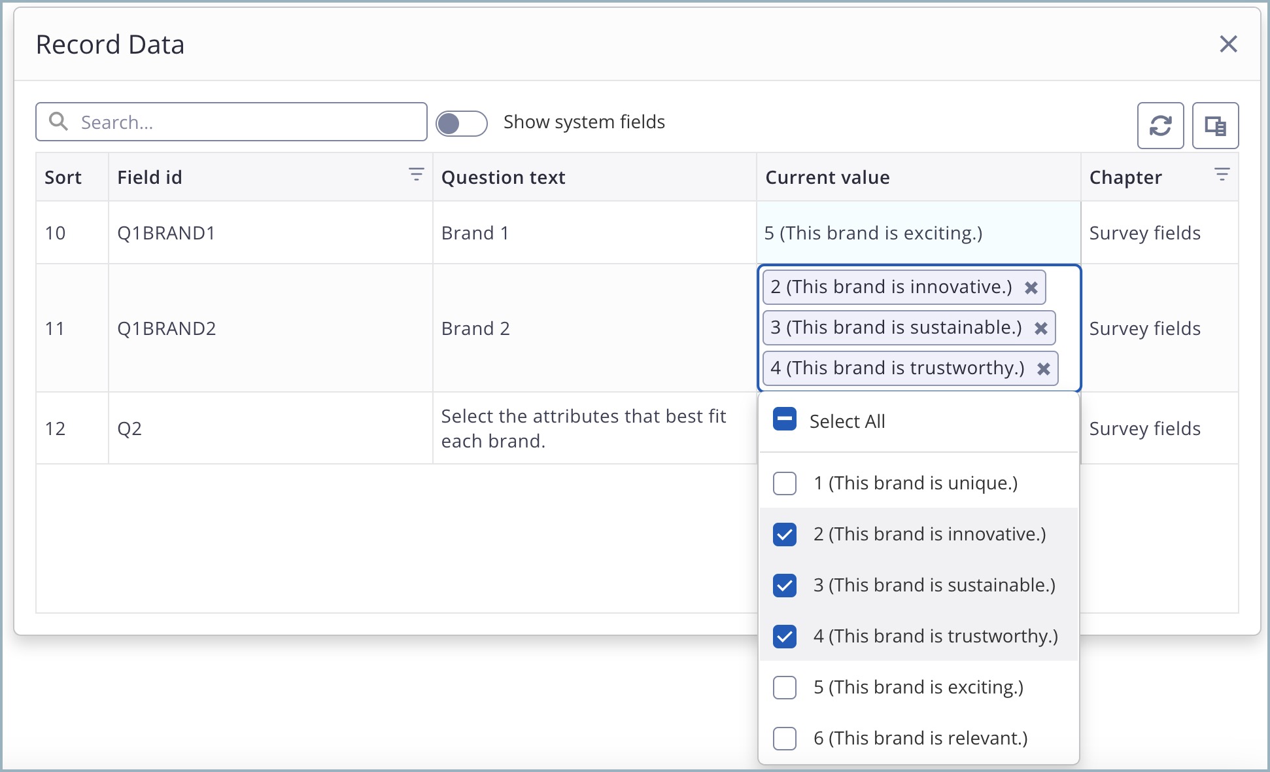Click the Question text column header
Viewport: 1270px width, 772px height.
click(x=594, y=177)
